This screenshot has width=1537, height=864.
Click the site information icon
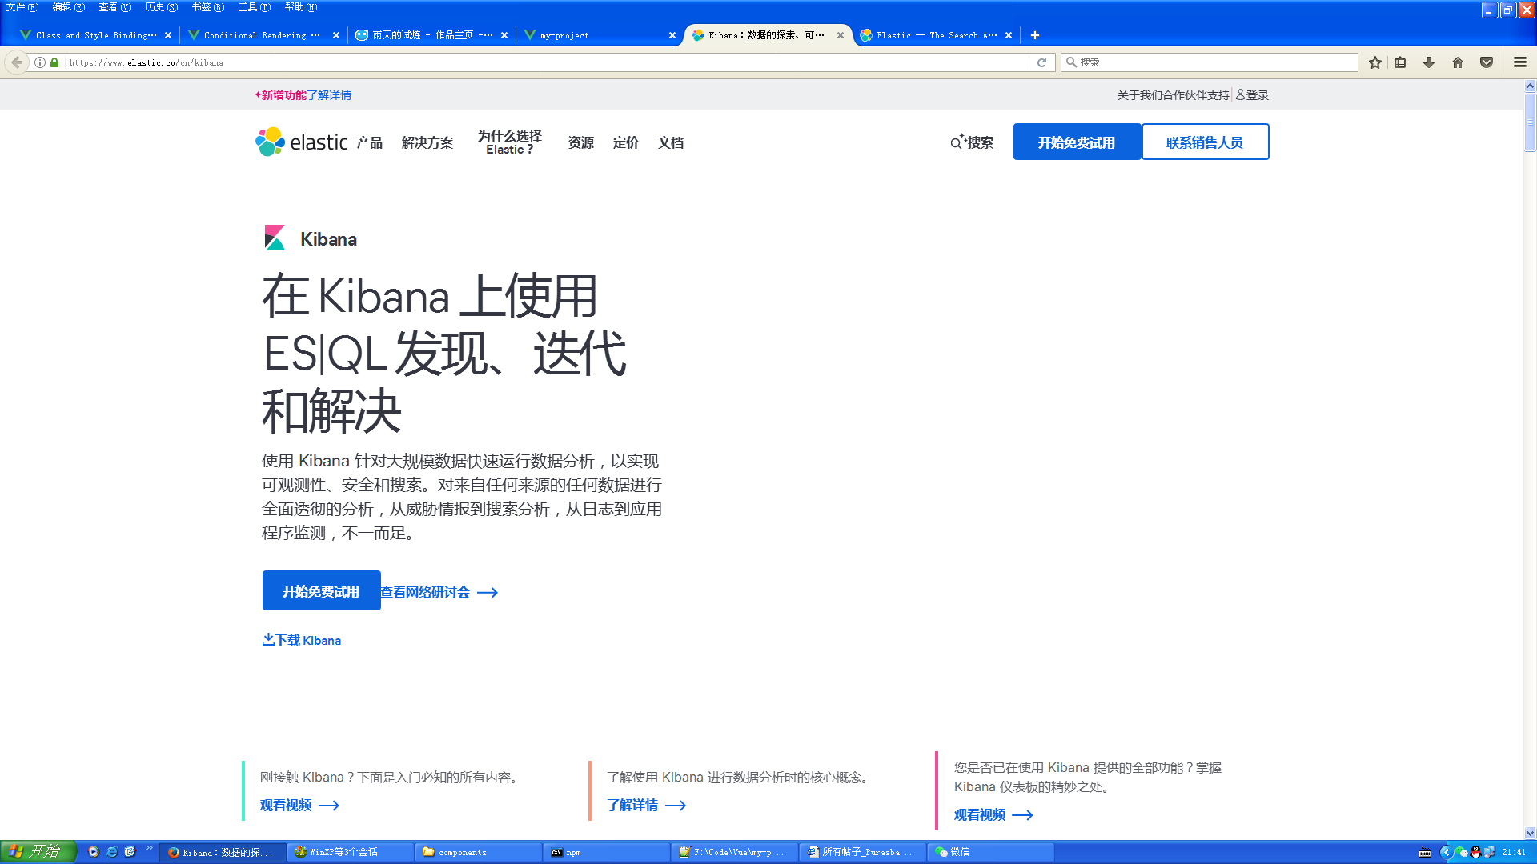coord(40,62)
